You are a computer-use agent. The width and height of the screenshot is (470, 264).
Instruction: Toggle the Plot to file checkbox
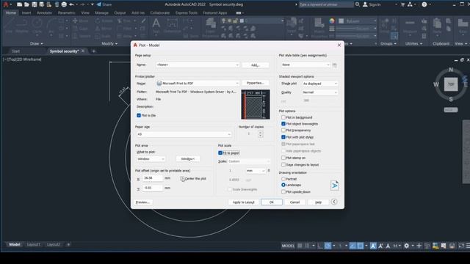(139, 115)
